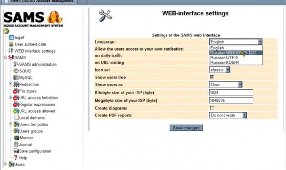The height and width of the screenshot is (170, 286).
Task: Open the Show users as dropdown
Action: tap(225, 85)
